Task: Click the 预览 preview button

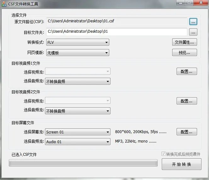Action: (184, 53)
